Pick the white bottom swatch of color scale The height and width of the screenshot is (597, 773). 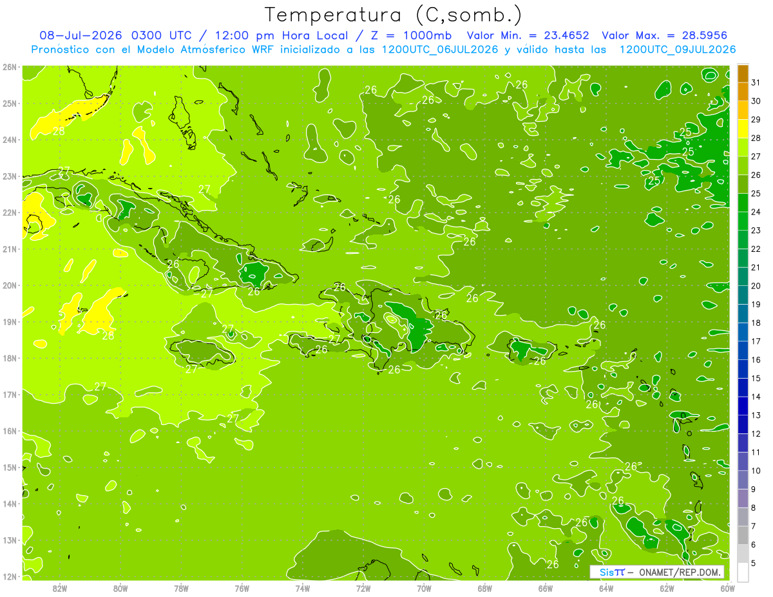pyautogui.click(x=743, y=572)
